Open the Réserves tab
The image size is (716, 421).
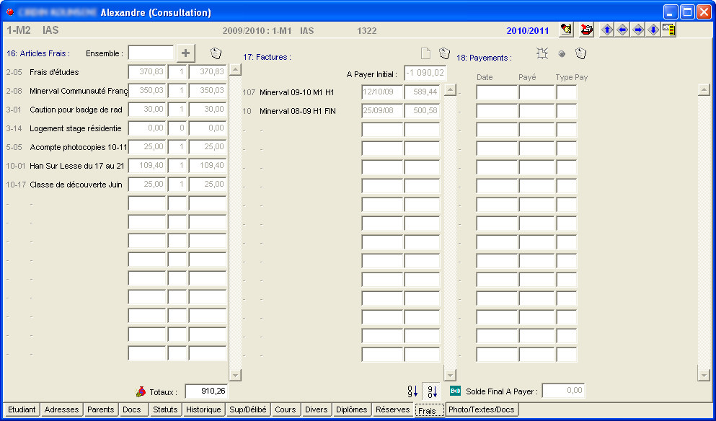tap(393, 409)
